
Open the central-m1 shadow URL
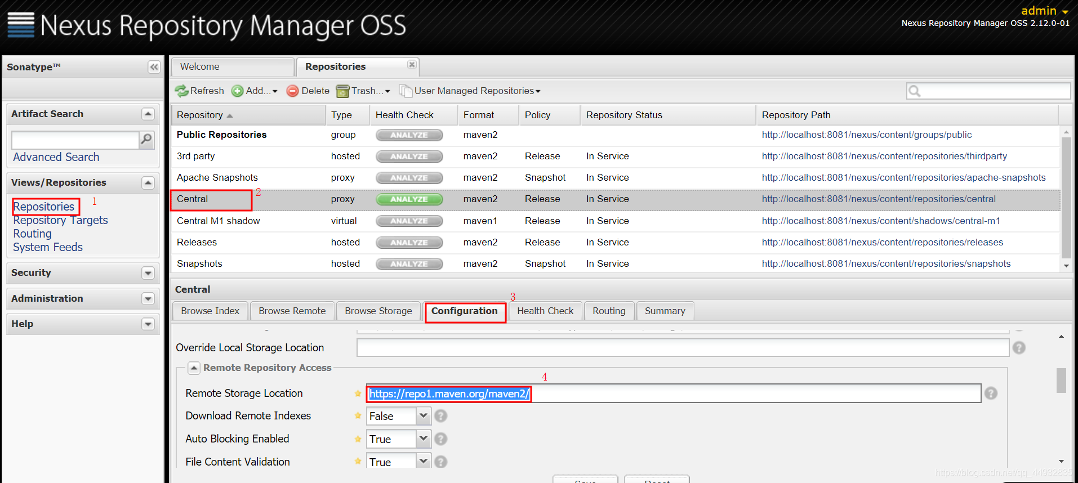tap(881, 221)
